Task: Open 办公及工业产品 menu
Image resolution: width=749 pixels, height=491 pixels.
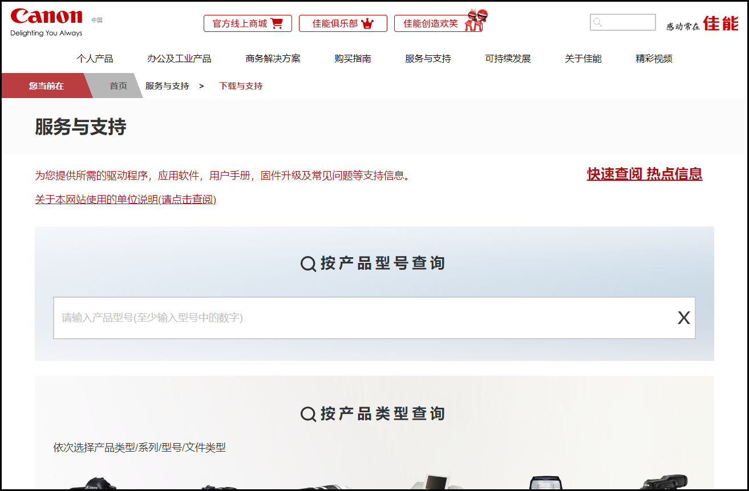Action: click(179, 59)
